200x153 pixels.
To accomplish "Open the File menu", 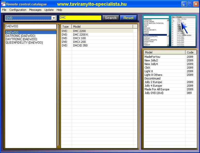I will point(4,10).
